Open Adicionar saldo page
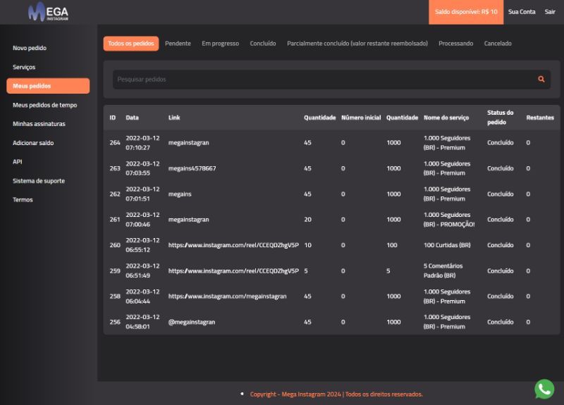564x405 pixels. [x=33, y=143]
